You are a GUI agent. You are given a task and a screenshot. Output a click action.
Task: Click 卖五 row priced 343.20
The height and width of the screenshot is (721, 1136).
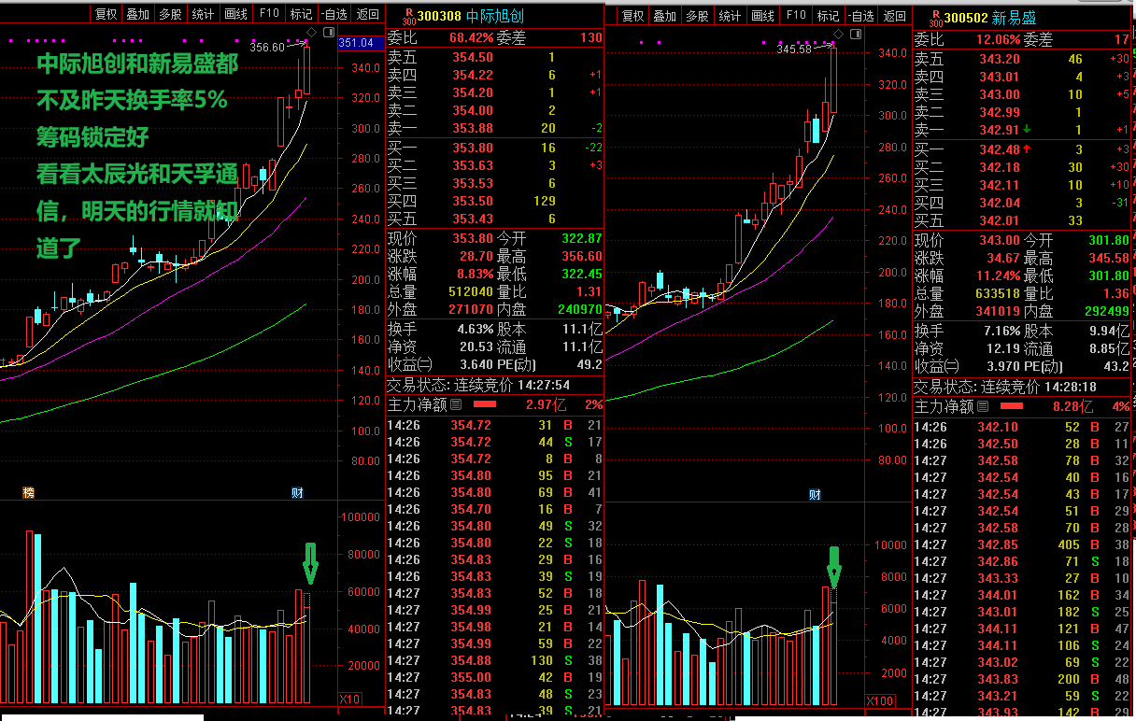1022,59
